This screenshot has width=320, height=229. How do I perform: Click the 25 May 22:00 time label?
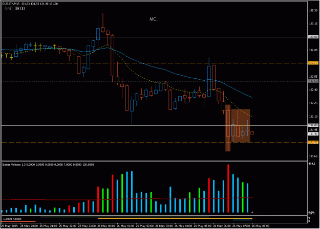point(68,226)
